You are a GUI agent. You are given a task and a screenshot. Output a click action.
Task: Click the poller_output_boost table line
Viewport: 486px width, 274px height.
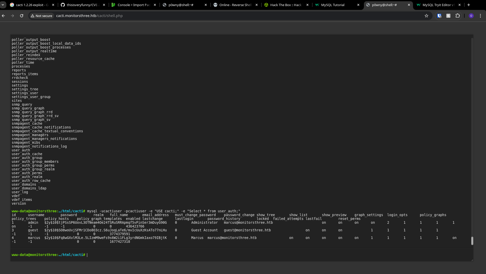click(x=31, y=40)
